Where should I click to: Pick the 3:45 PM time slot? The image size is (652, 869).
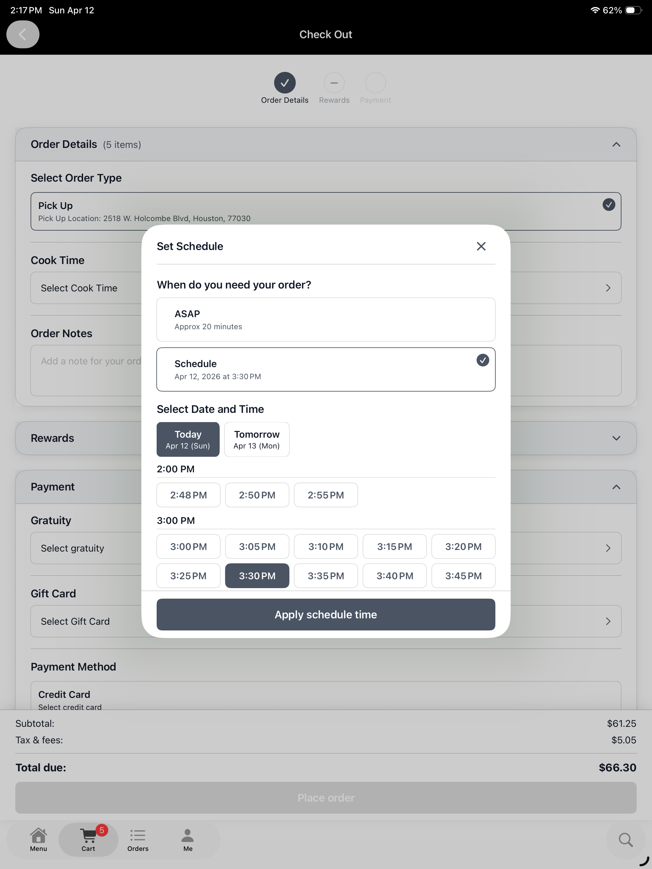pyautogui.click(x=463, y=576)
